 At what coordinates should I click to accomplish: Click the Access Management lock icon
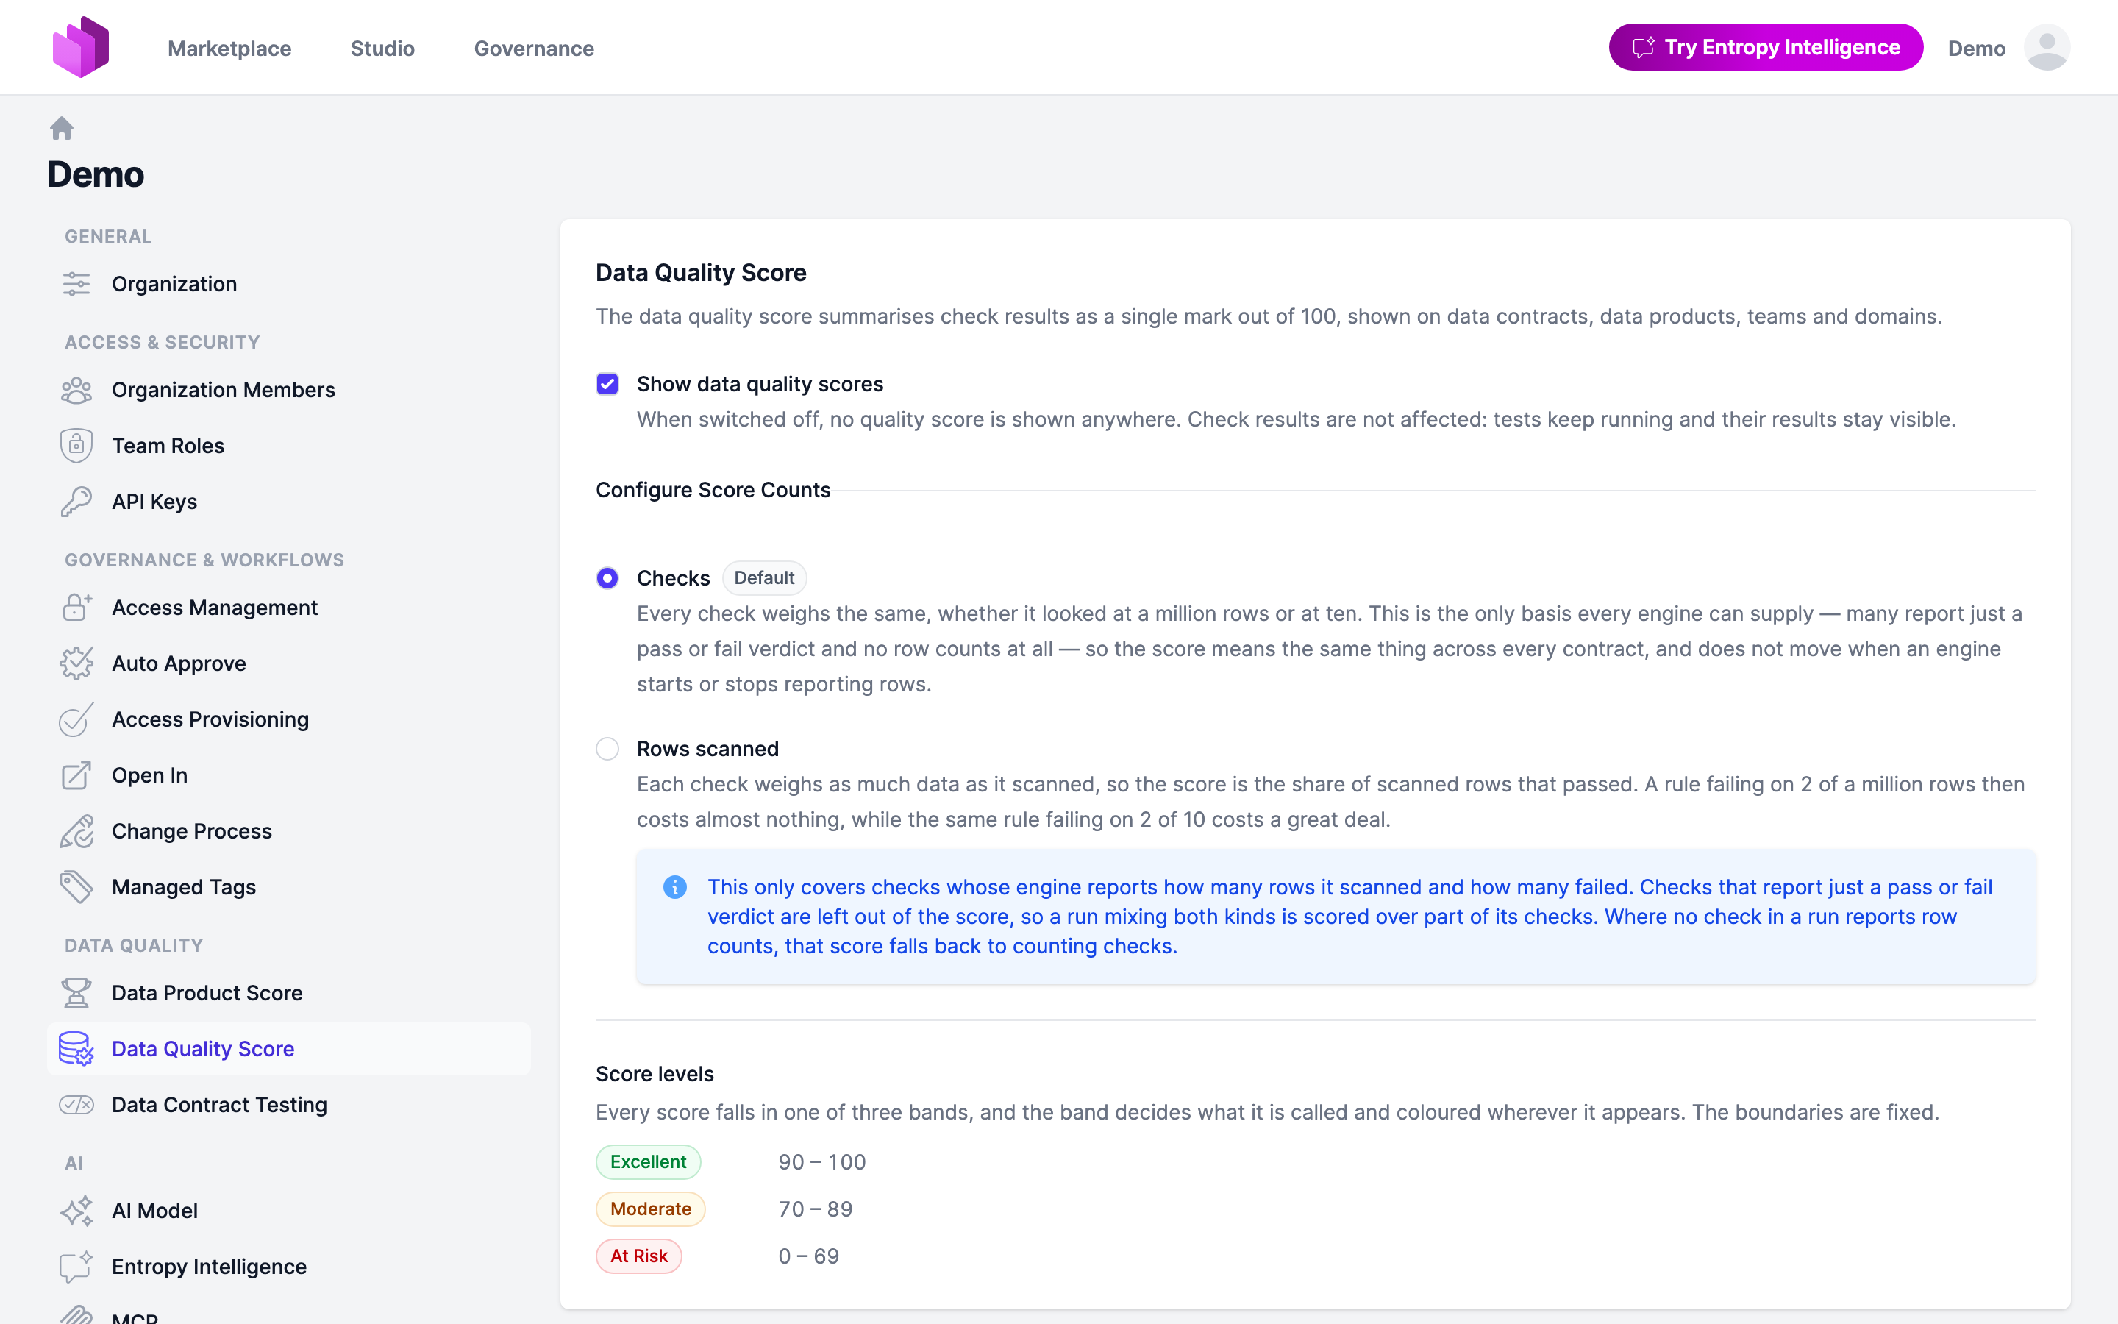[76, 608]
